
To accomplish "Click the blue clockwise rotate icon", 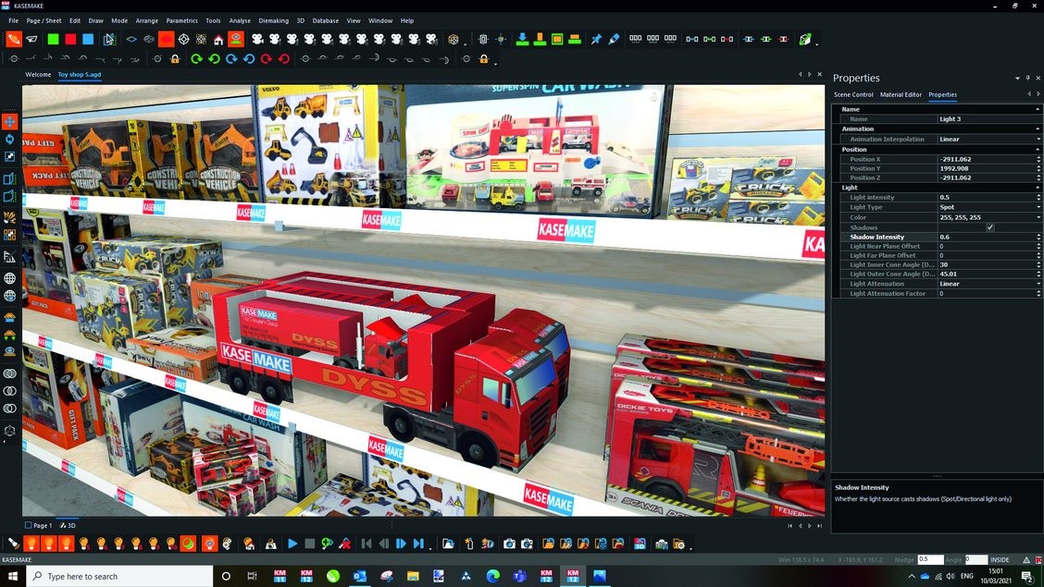I will [230, 58].
